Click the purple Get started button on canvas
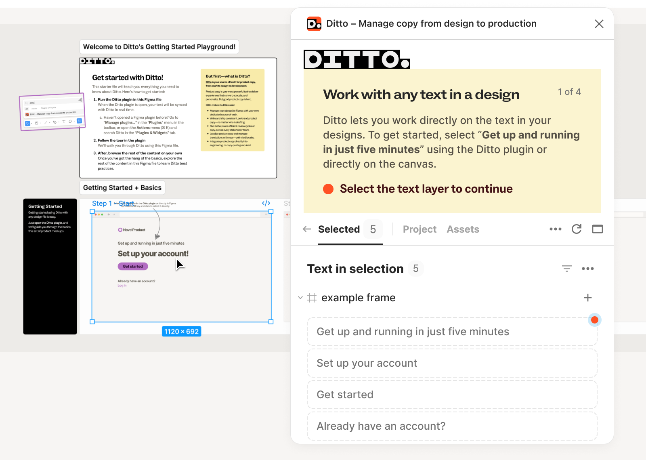Viewport: 646px width, 460px height. click(133, 267)
